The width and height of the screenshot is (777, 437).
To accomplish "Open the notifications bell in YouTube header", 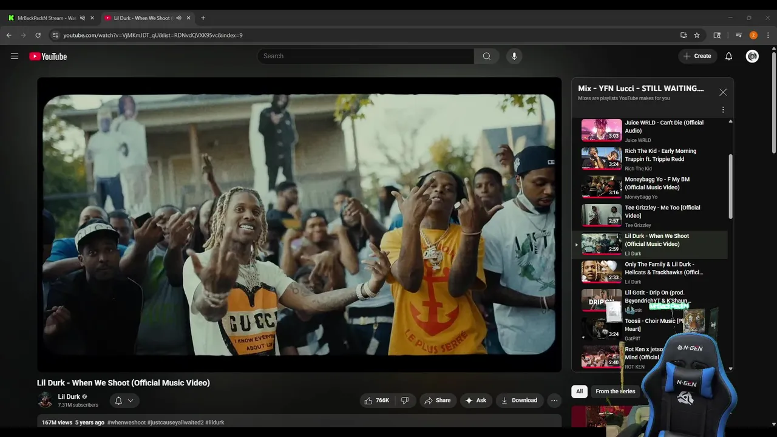I will 728,56.
